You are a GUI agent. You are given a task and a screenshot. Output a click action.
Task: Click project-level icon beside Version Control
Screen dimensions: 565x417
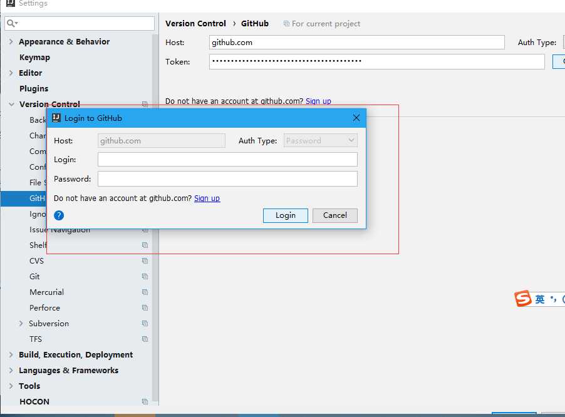tap(145, 105)
